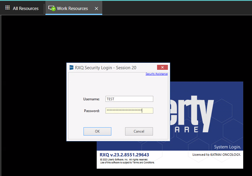Close the RXQ Security Login dialog
252x176 pixels.
162,67
